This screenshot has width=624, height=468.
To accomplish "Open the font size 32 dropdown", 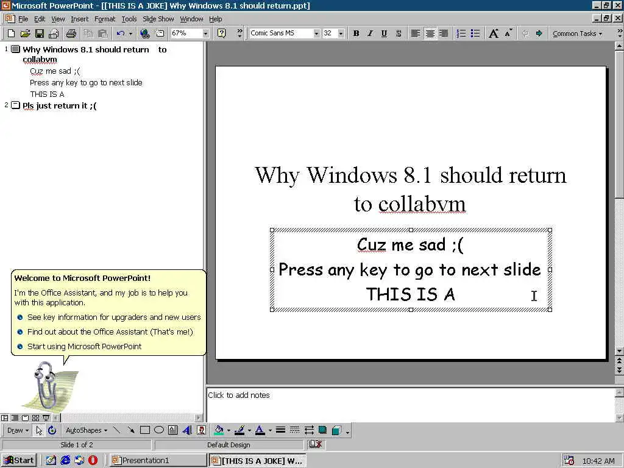I will [341, 34].
